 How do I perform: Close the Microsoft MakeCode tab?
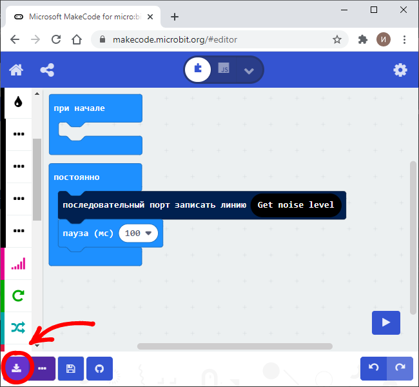(x=150, y=17)
